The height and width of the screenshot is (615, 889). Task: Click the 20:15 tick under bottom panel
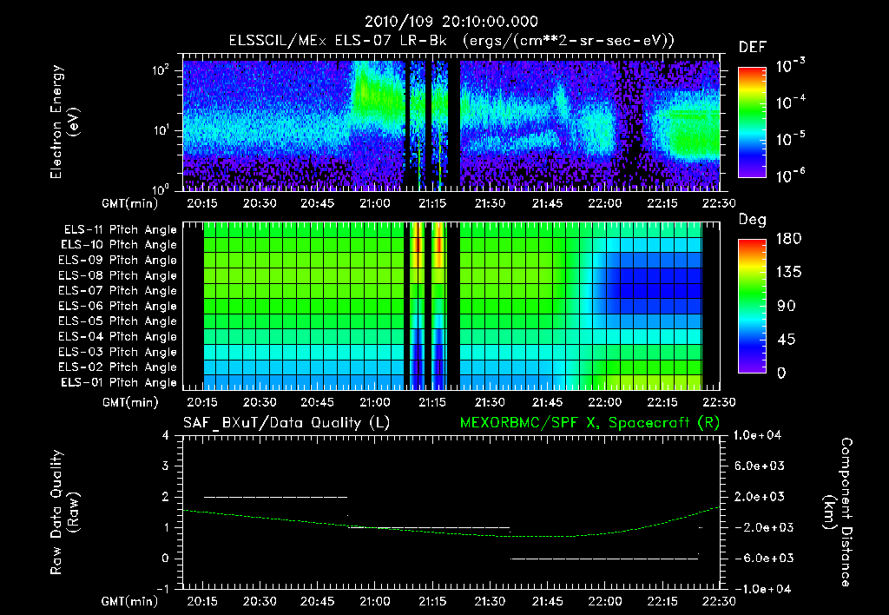[202, 601]
